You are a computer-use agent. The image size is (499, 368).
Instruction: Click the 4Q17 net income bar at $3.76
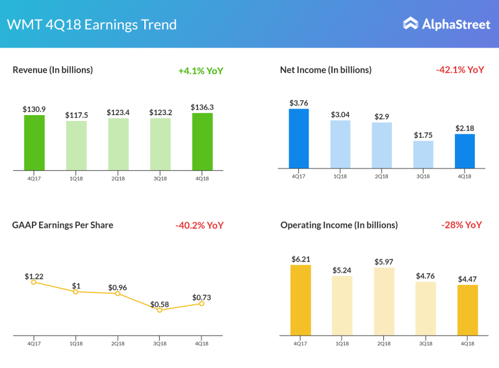click(299, 138)
